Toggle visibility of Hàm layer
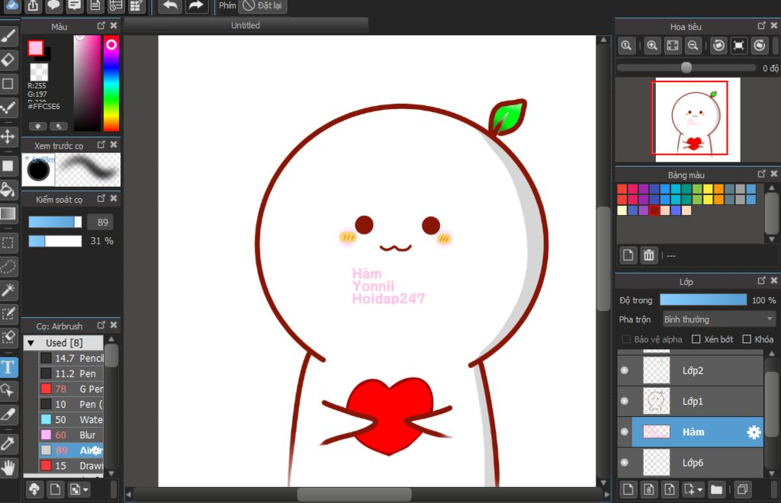 625,432
